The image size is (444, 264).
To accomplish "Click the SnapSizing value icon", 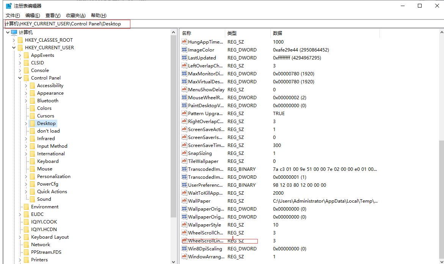I will click(x=184, y=153).
